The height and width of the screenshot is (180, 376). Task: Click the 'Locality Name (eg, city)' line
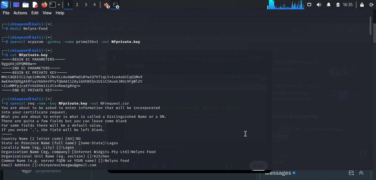pos(38,147)
